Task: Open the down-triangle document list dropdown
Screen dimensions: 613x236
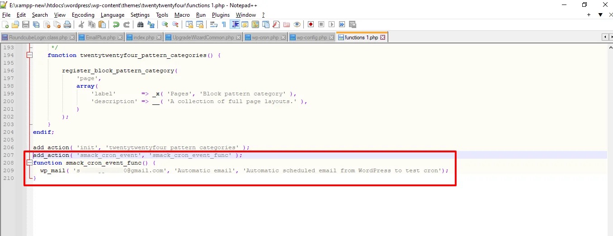Action: tap(600, 15)
